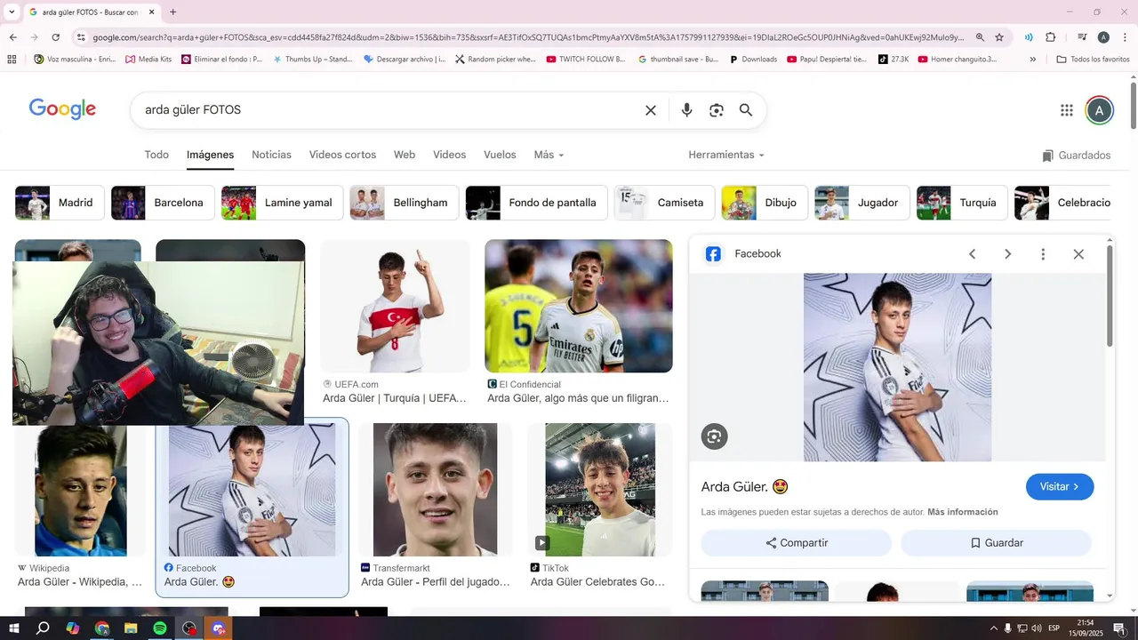This screenshot has width=1138, height=640.
Task: Open the Chrome extensions puzzle icon
Action: coord(1050,37)
